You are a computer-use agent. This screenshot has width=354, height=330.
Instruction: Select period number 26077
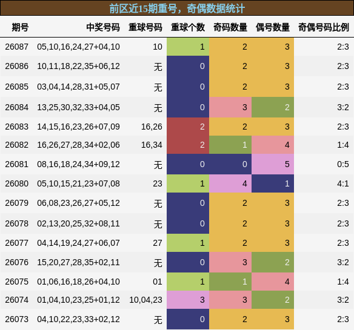pos(17,243)
